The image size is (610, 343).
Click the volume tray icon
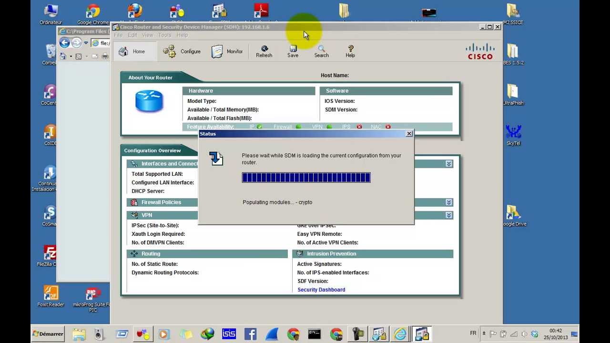(524, 334)
